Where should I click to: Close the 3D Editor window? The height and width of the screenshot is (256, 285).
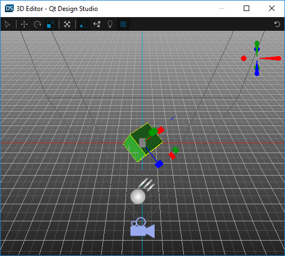click(272, 8)
